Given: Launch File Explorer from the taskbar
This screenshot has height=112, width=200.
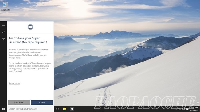Looking at the screenshot, I should coord(65,109).
